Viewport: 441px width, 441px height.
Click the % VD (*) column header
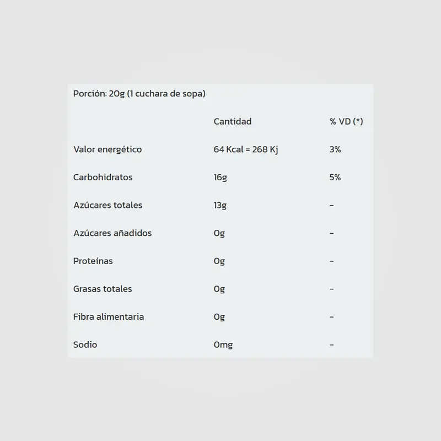(346, 121)
